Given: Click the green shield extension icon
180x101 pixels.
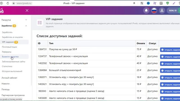Looking at the screenshot, I should (x=168, y=3).
